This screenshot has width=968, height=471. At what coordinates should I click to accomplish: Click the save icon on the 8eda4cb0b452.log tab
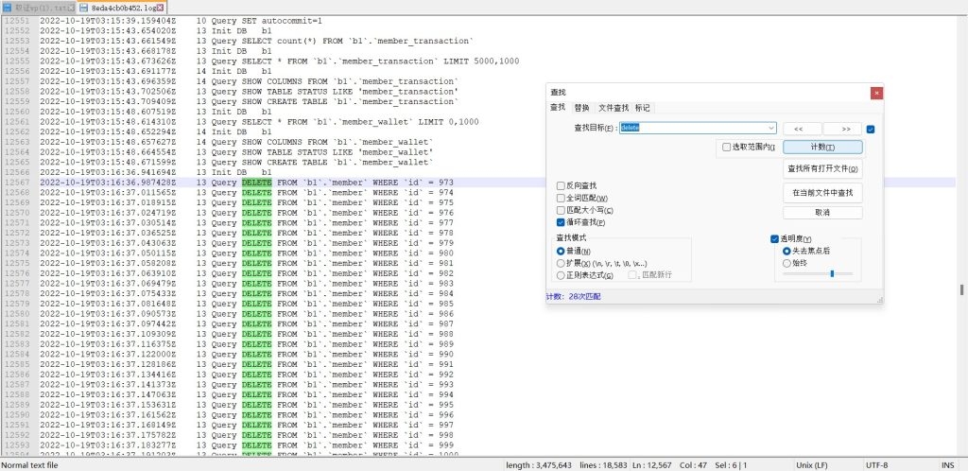point(84,8)
